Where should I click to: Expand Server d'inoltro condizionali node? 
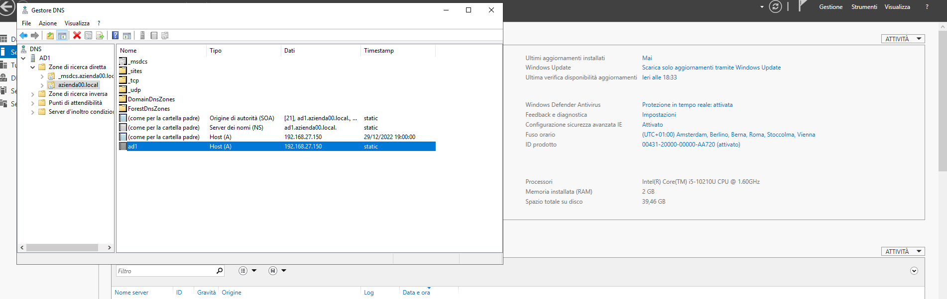tap(33, 112)
